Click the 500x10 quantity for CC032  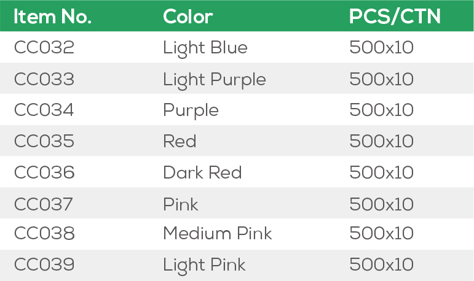click(381, 48)
